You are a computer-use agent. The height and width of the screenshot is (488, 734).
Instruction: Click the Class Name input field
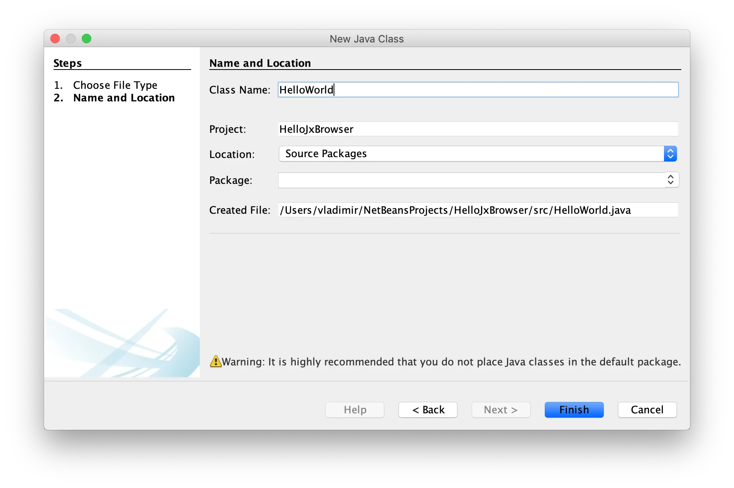click(x=478, y=90)
